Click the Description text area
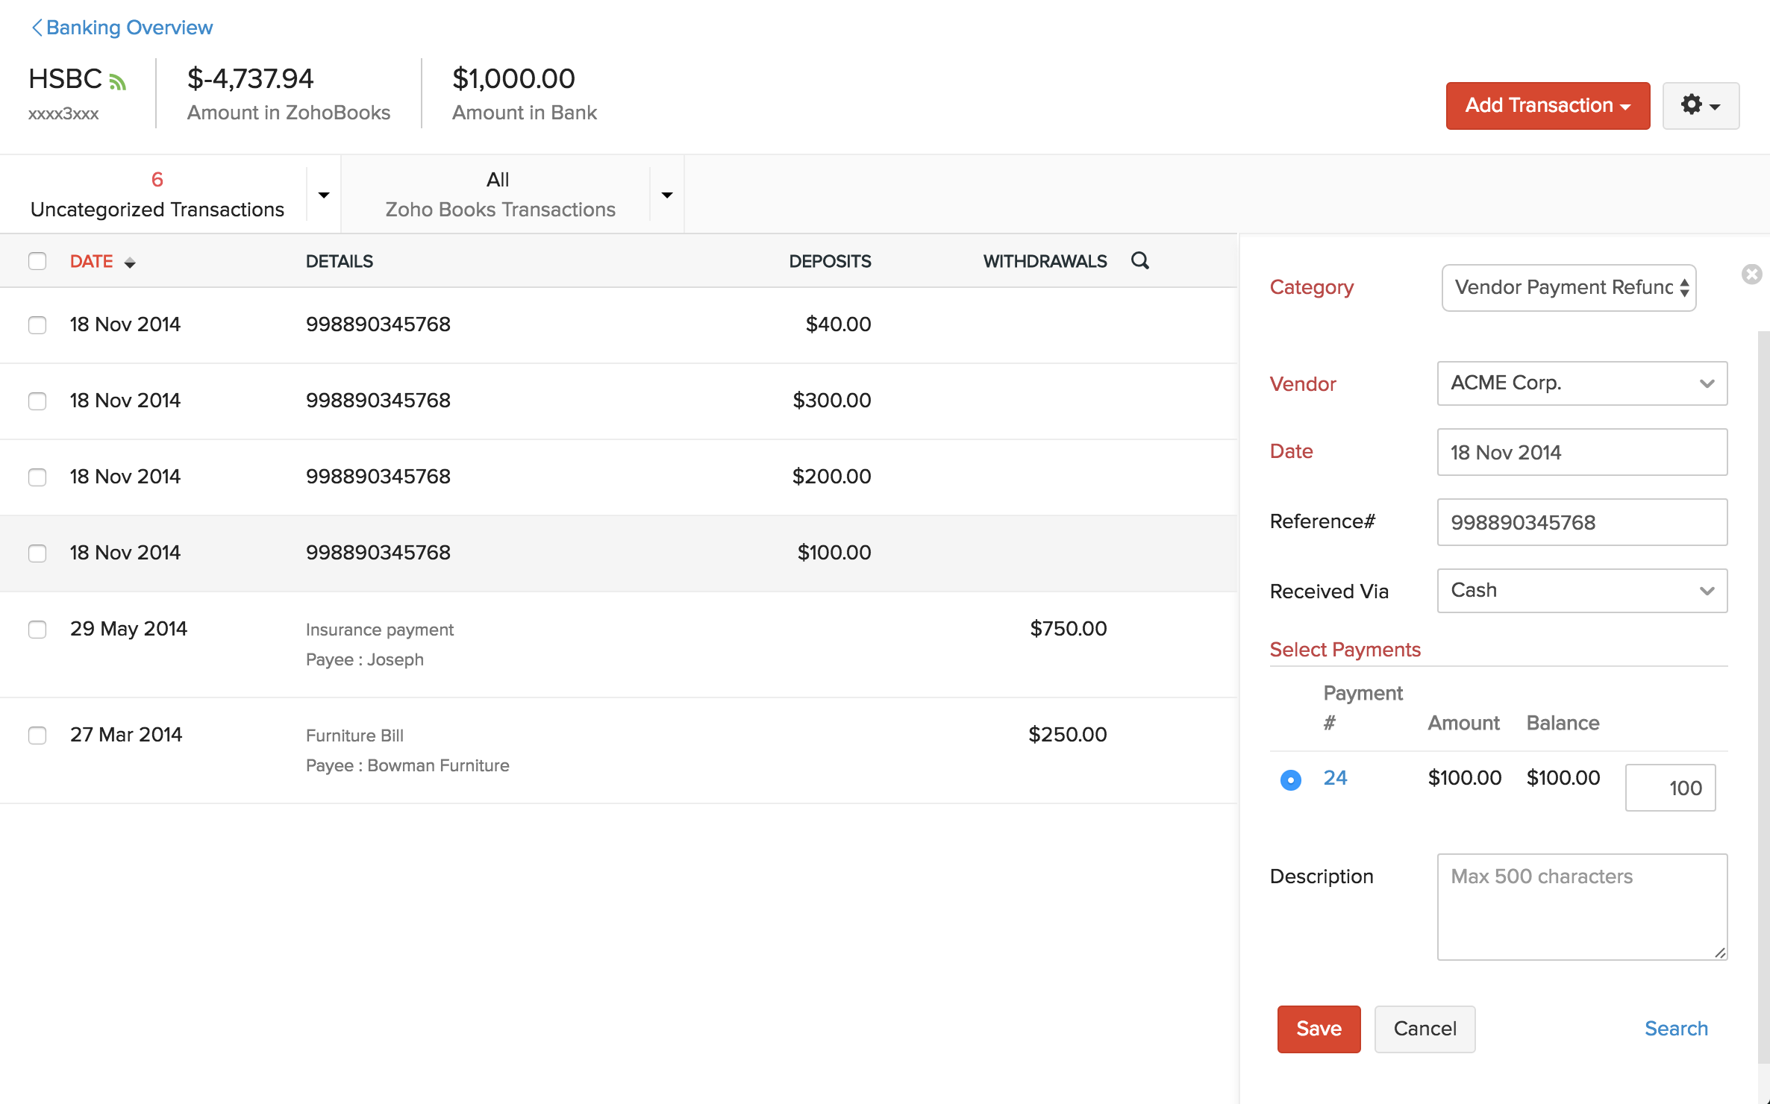This screenshot has width=1770, height=1104. 1581,906
